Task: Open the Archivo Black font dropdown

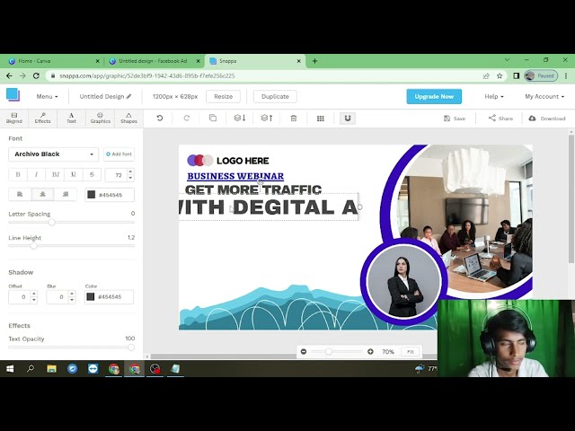Action: click(x=54, y=154)
